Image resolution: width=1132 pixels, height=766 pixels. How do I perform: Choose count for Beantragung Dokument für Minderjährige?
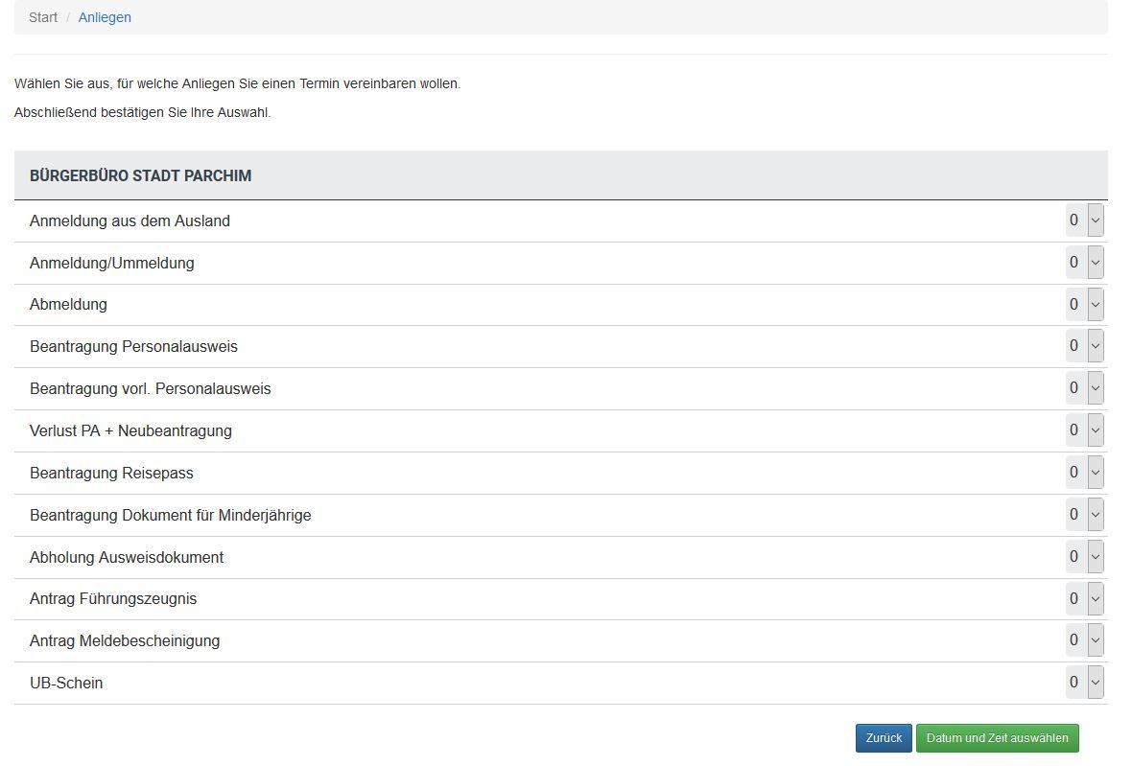pos(1085,515)
